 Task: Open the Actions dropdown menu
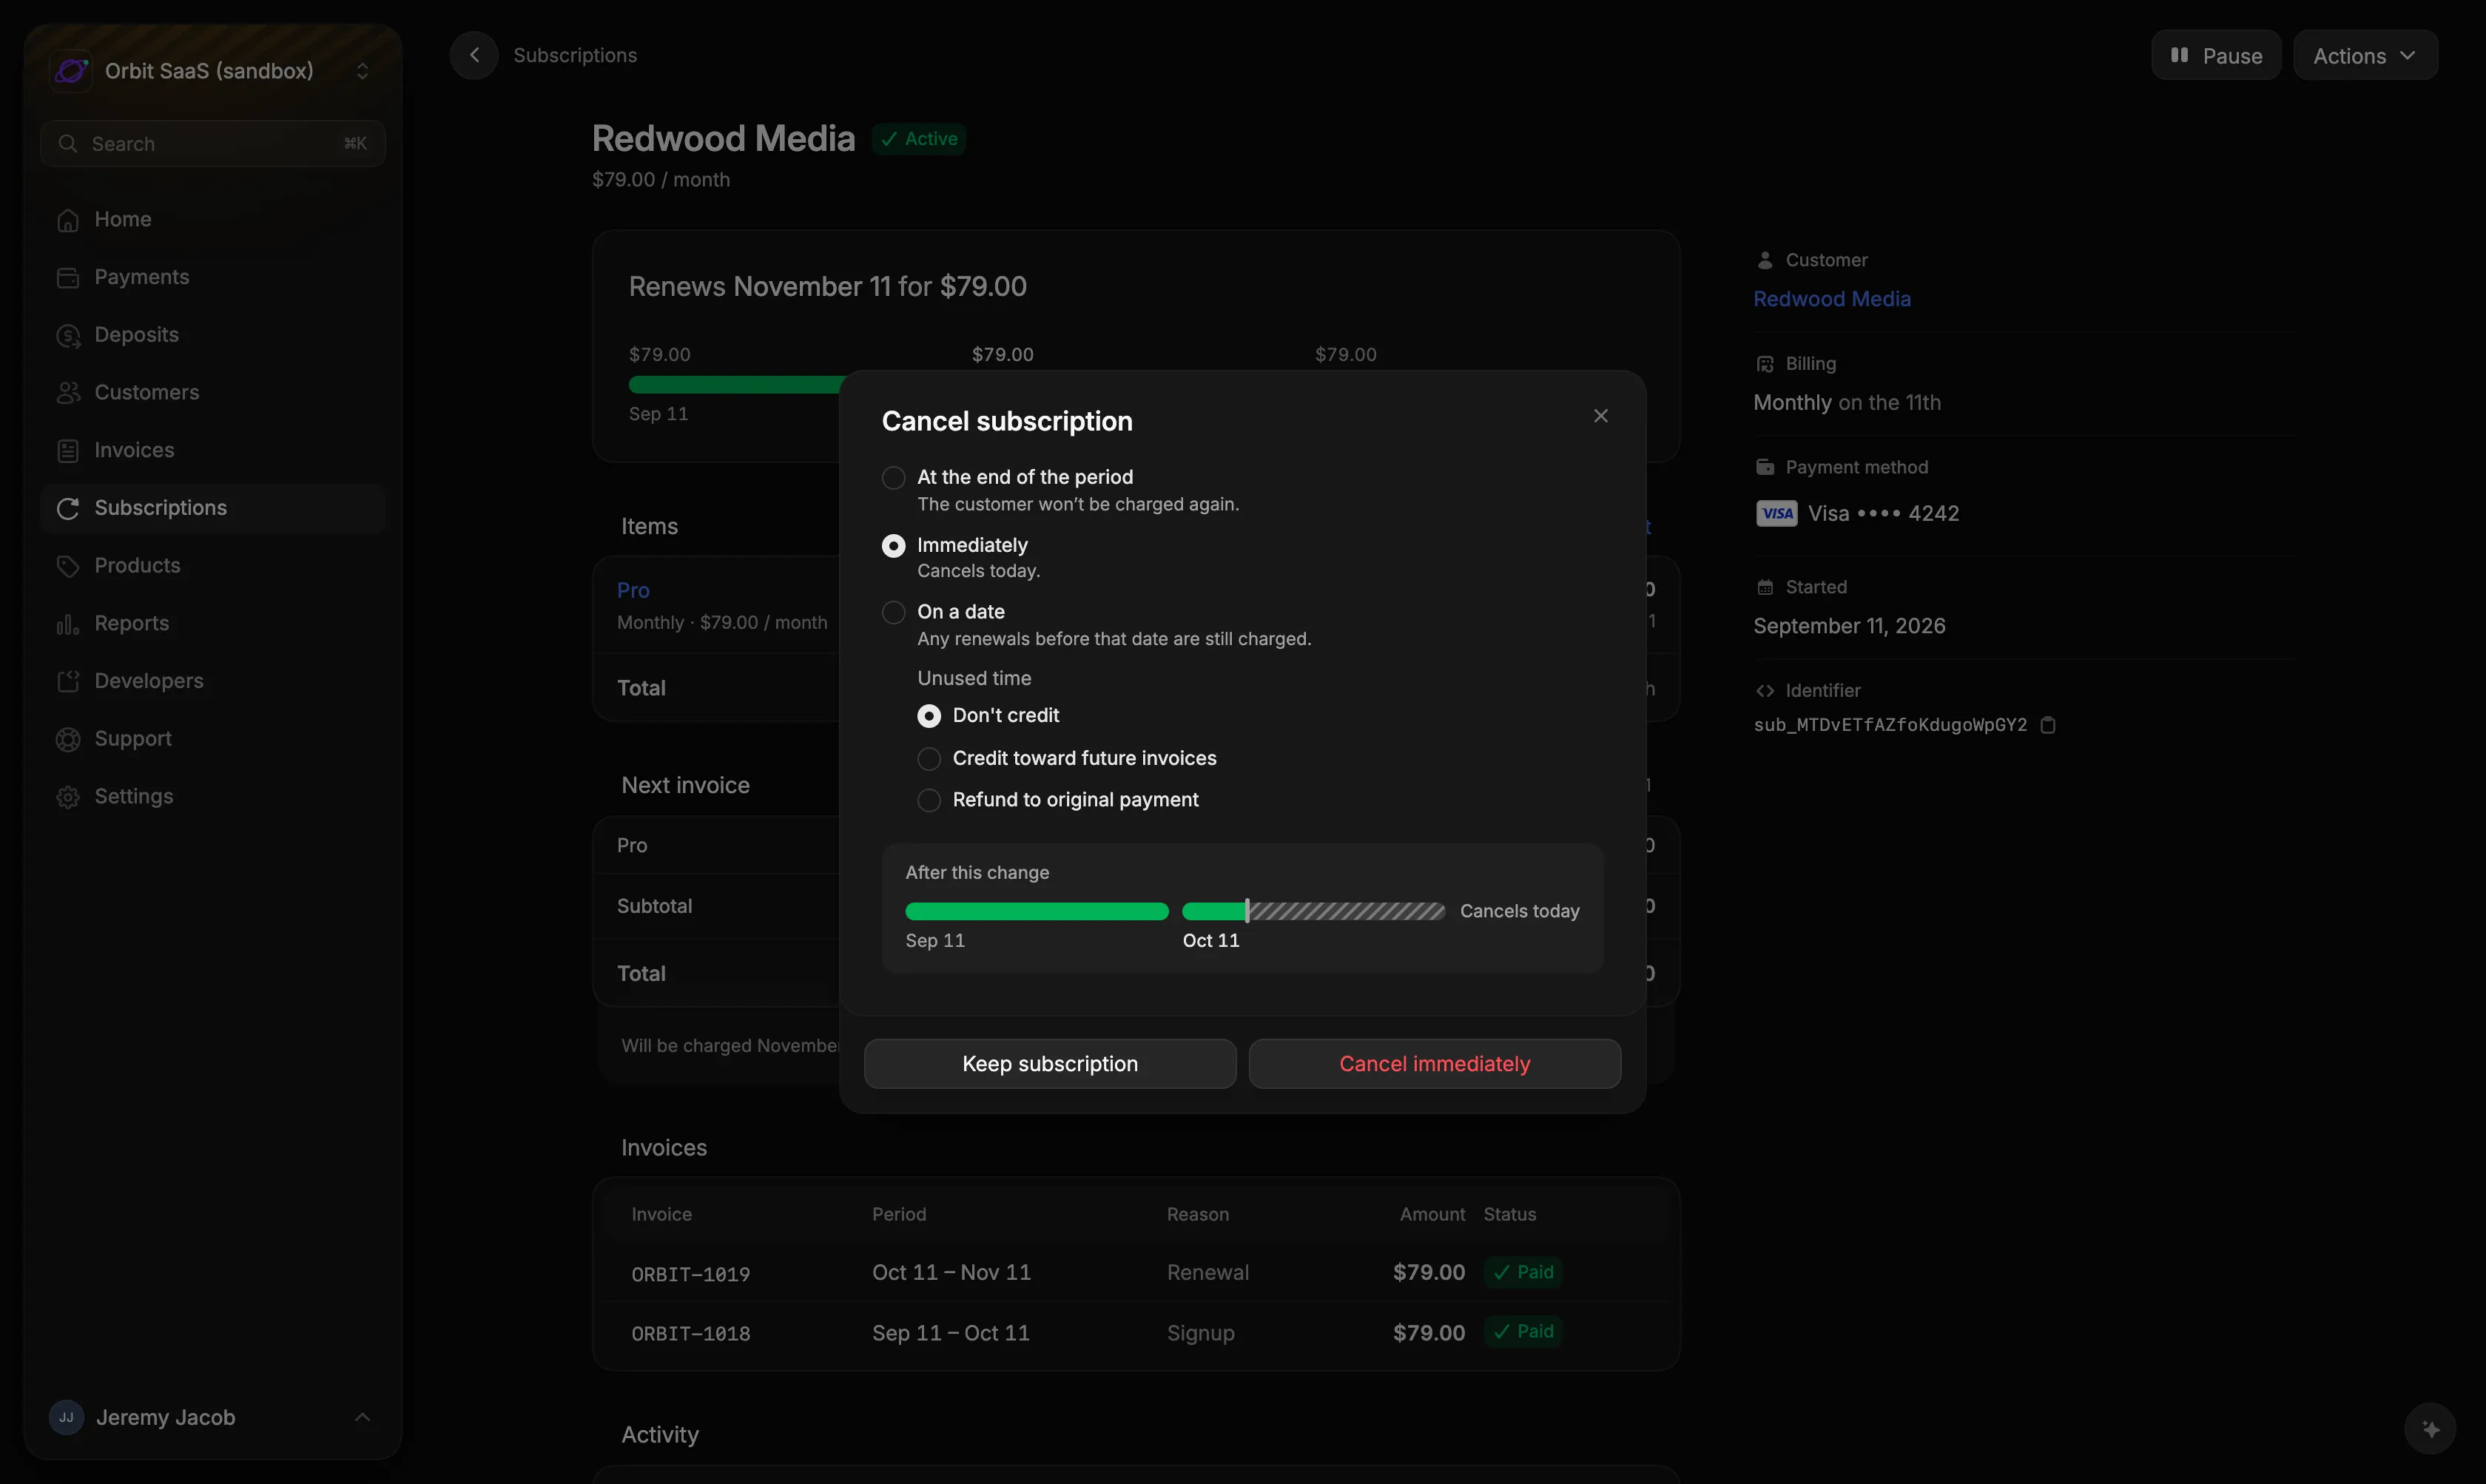click(x=2365, y=55)
